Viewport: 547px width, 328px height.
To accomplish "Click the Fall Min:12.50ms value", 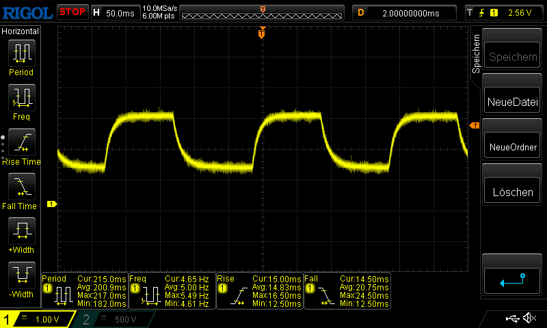I will [x=364, y=303].
